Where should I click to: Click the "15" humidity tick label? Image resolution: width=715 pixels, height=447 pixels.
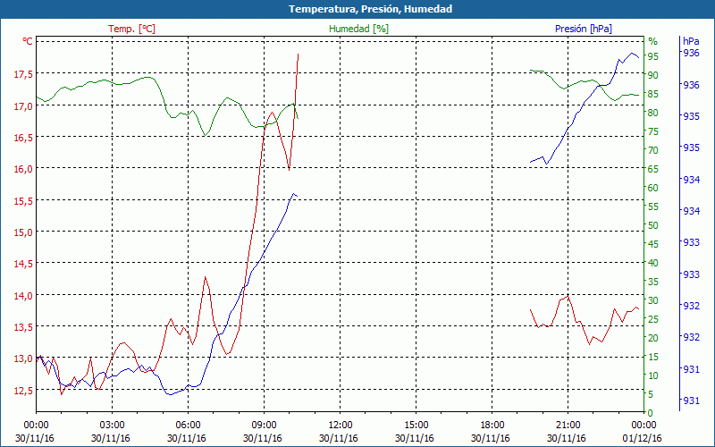(653, 357)
